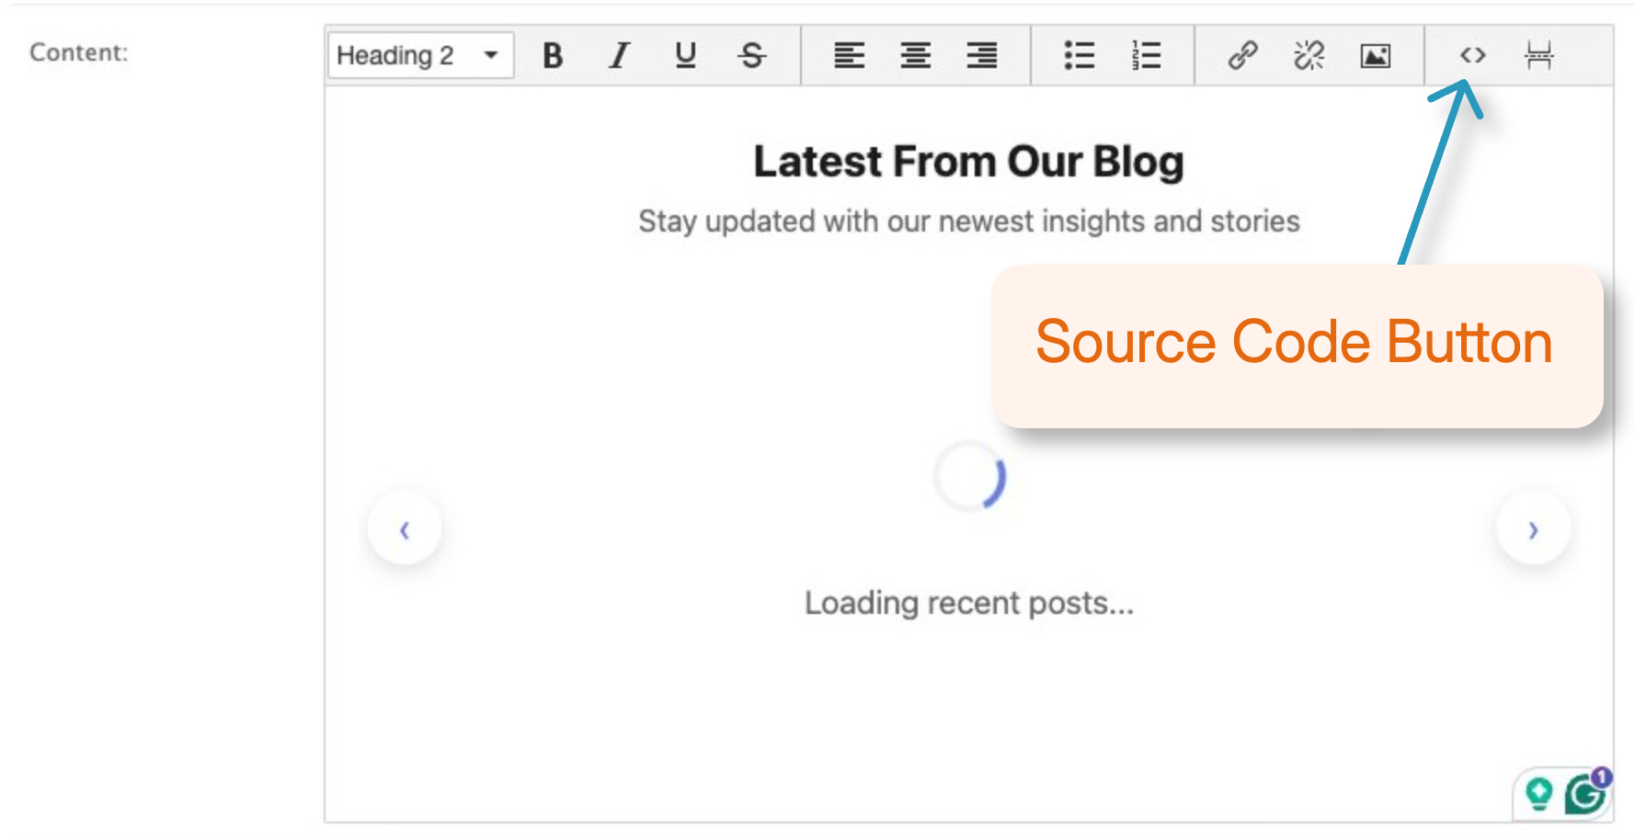Underline the selected text
The image size is (1635, 840).
click(x=684, y=55)
